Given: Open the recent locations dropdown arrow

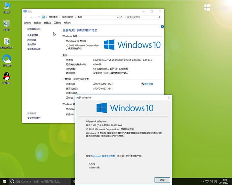Looking at the screenshot, I should point(34,17).
